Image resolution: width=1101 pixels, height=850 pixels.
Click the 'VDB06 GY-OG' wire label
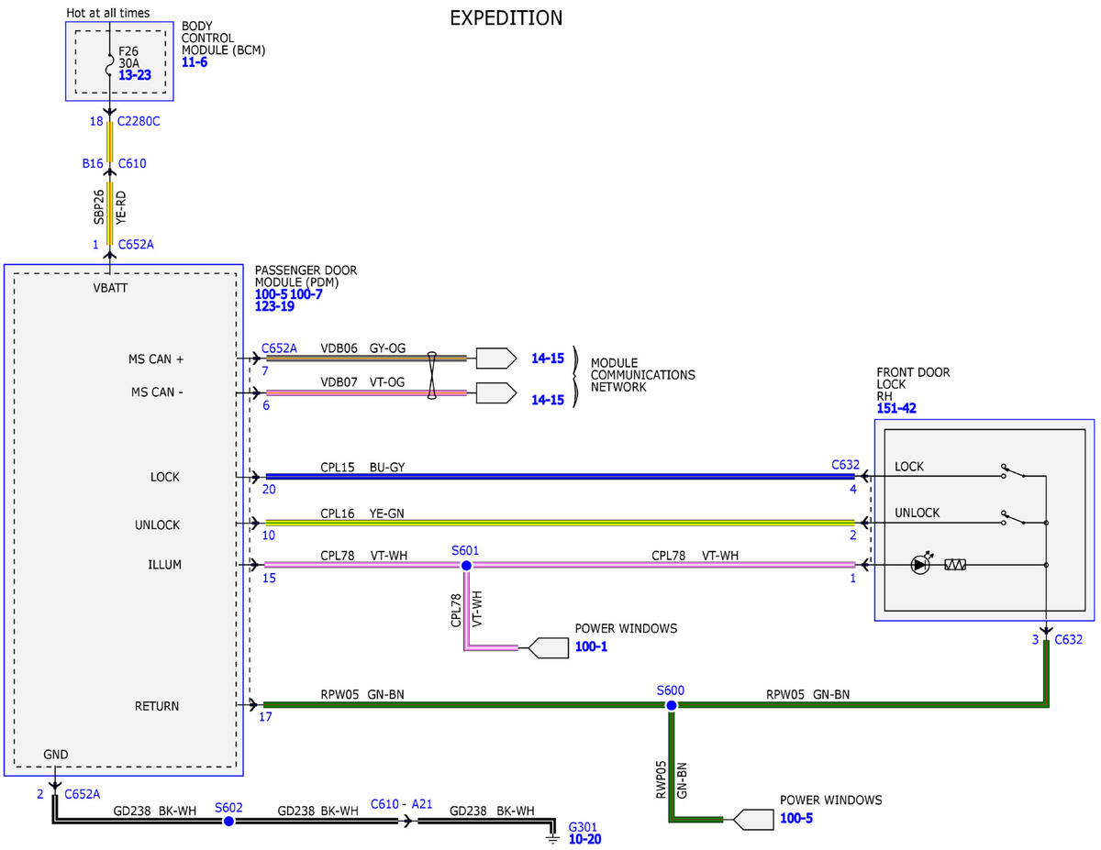(362, 348)
